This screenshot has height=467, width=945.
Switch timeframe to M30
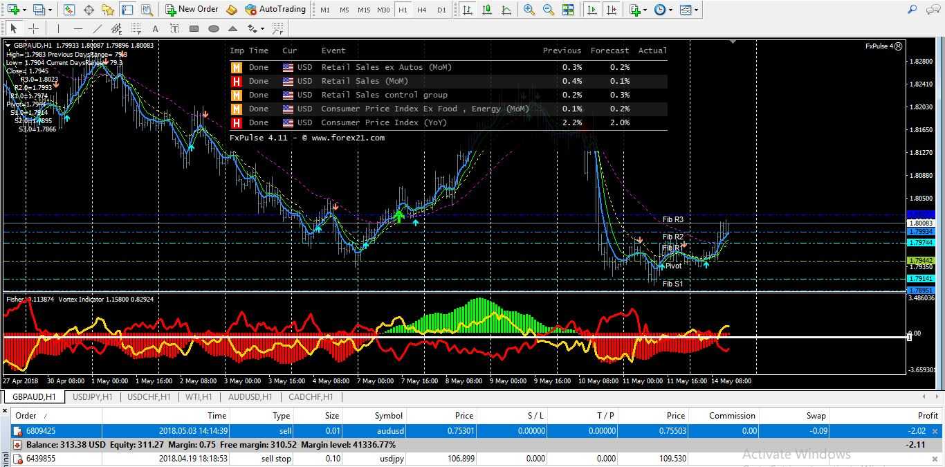pos(383,10)
